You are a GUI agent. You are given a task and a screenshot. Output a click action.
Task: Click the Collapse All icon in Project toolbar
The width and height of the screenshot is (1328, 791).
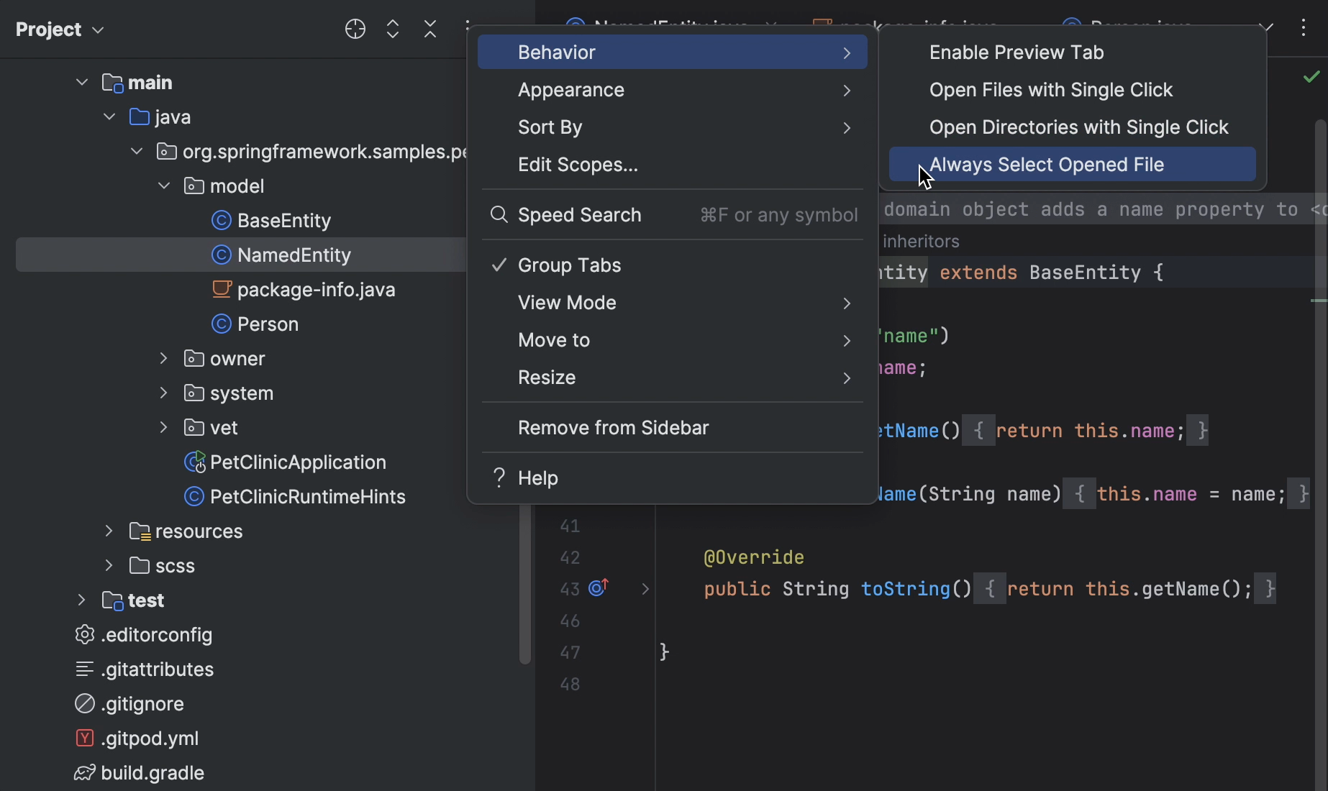coord(429,29)
